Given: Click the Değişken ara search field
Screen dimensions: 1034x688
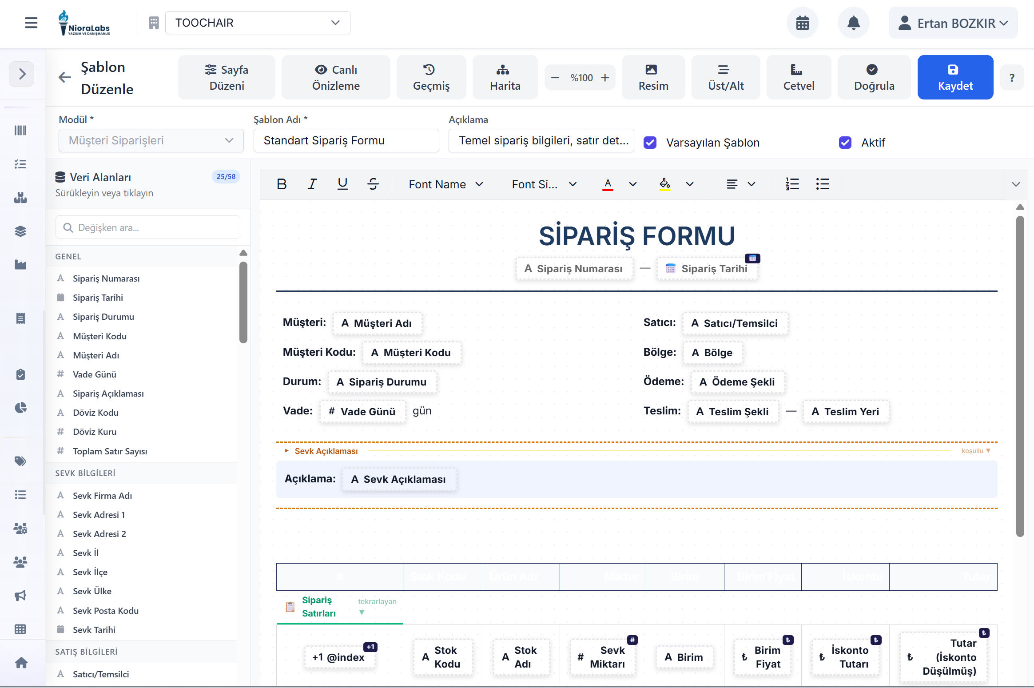Looking at the screenshot, I should coord(148,227).
